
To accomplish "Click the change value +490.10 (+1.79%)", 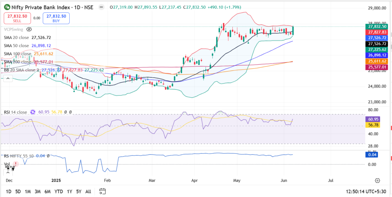I will 224,8.
